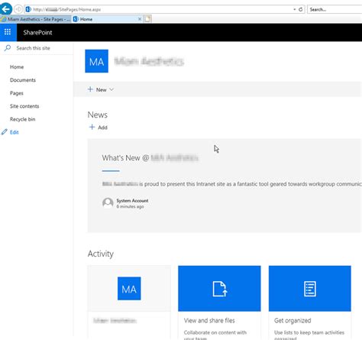Open the MA activity card thumbnail
The width and height of the screenshot is (362, 340).
tap(129, 288)
